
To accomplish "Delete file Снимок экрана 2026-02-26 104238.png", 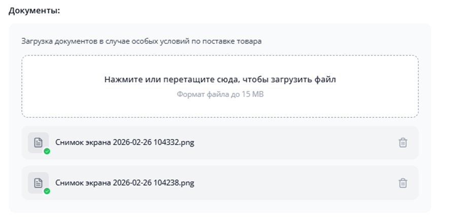I will click(x=403, y=183).
